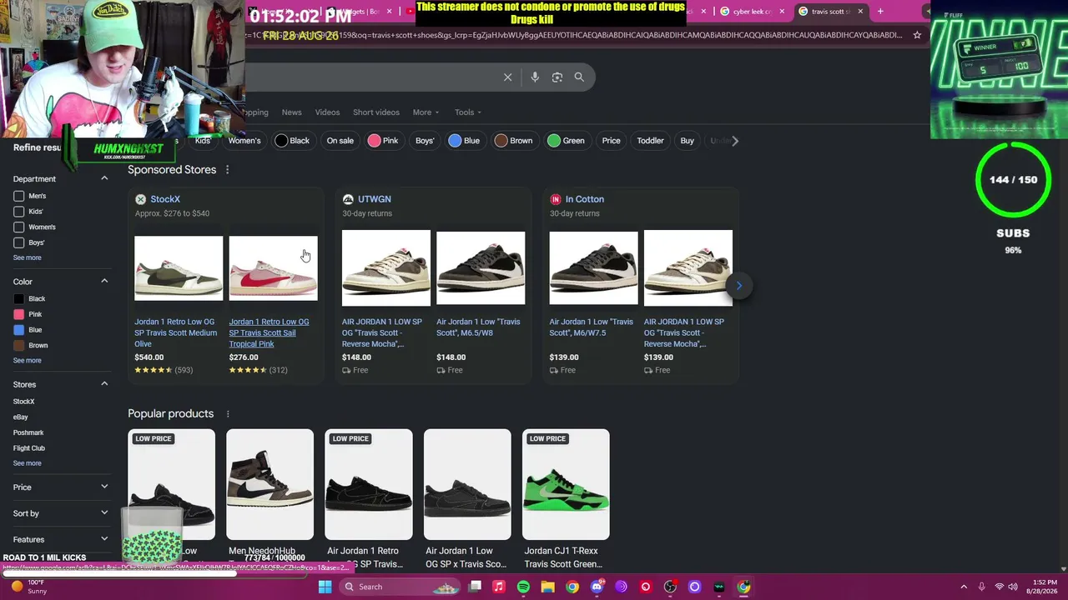Open OBS Studio from the taskbar
Image resolution: width=1068 pixels, height=600 pixels.
tap(670, 587)
